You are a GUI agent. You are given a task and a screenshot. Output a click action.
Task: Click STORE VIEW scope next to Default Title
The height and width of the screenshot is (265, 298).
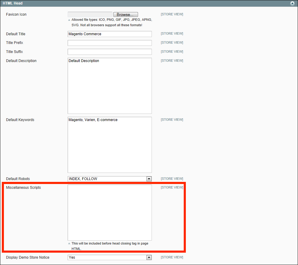tap(172, 33)
